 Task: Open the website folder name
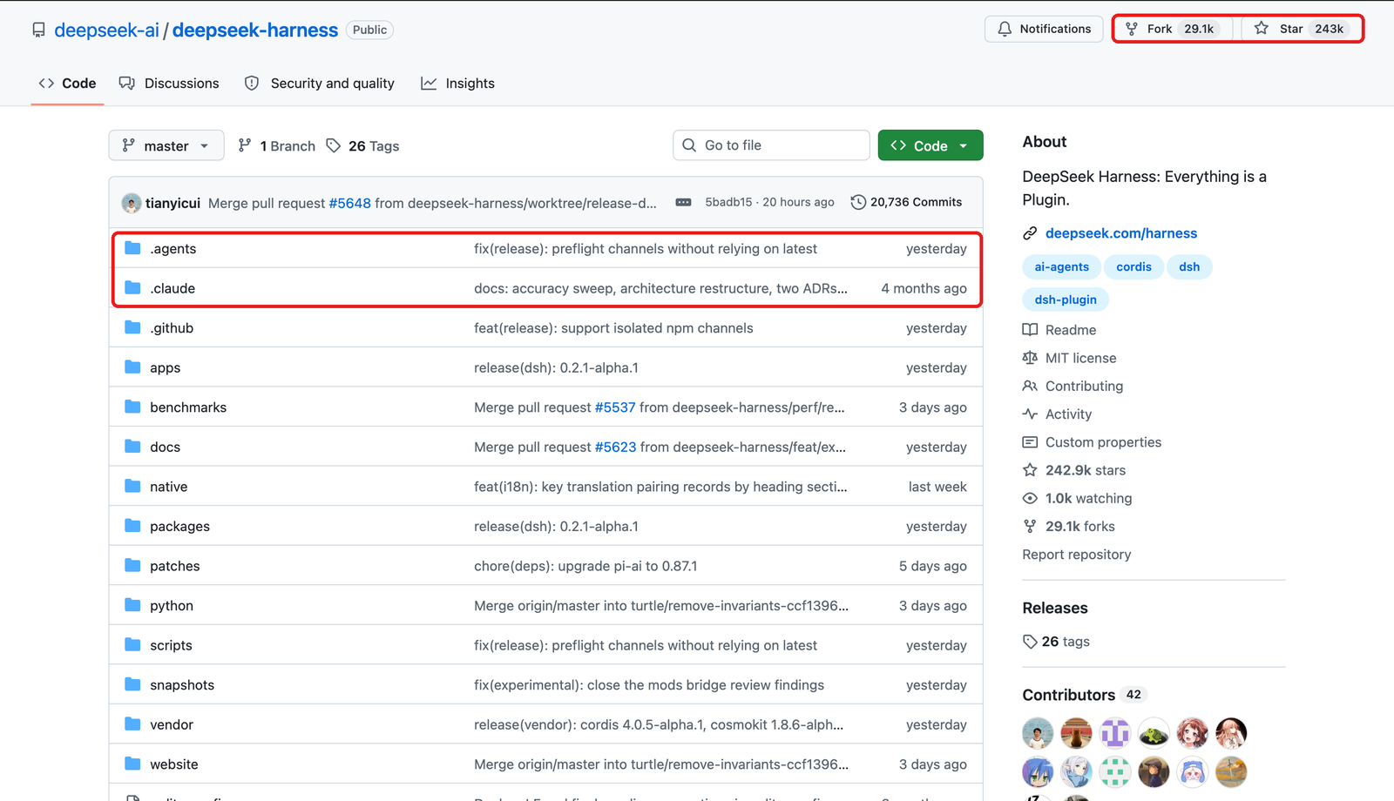pyautogui.click(x=174, y=764)
